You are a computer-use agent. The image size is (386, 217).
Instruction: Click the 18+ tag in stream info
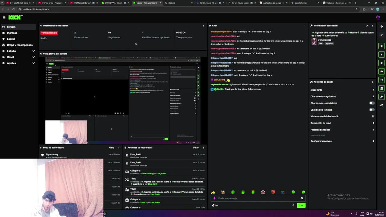pos(321,44)
